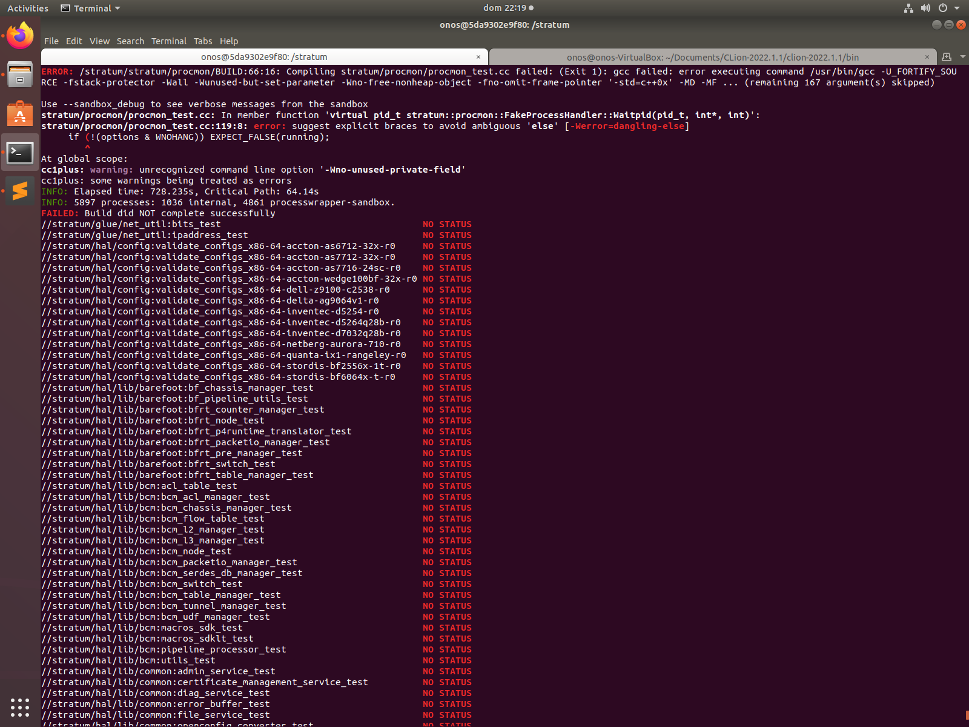Image resolution: width=969 pixels, height=727 pixels.
Task: Open the Activities overview
Action: (28, 8)
